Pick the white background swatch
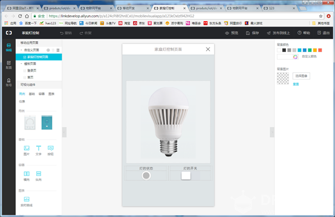This screenshot has width=335, height=217. [x=279, y=50]
